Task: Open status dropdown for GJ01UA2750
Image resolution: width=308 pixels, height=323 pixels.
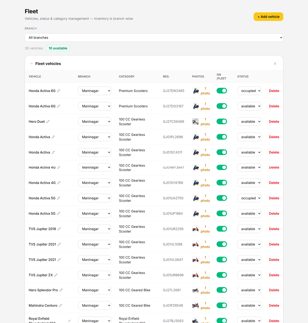Action: click(249, 198)
